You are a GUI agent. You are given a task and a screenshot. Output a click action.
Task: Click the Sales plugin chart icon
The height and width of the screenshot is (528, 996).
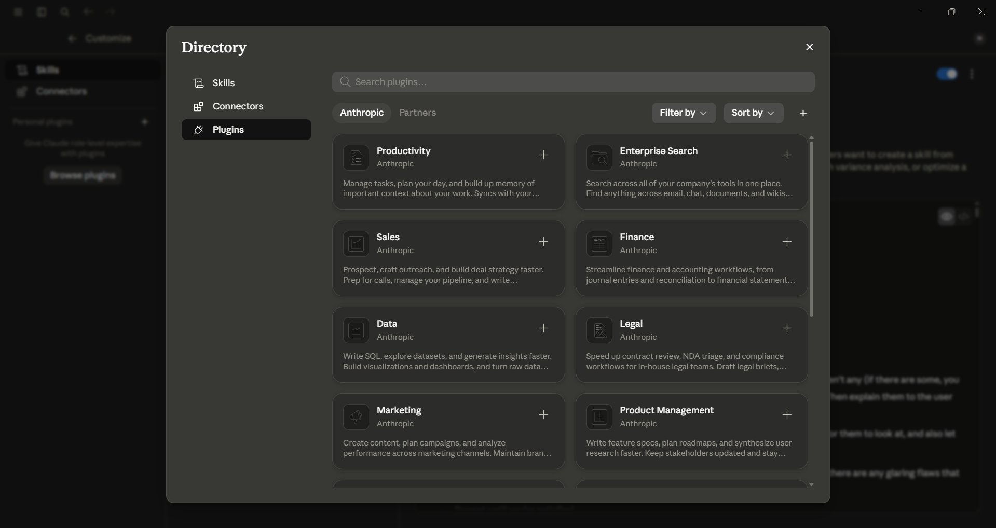click(356, 244)
